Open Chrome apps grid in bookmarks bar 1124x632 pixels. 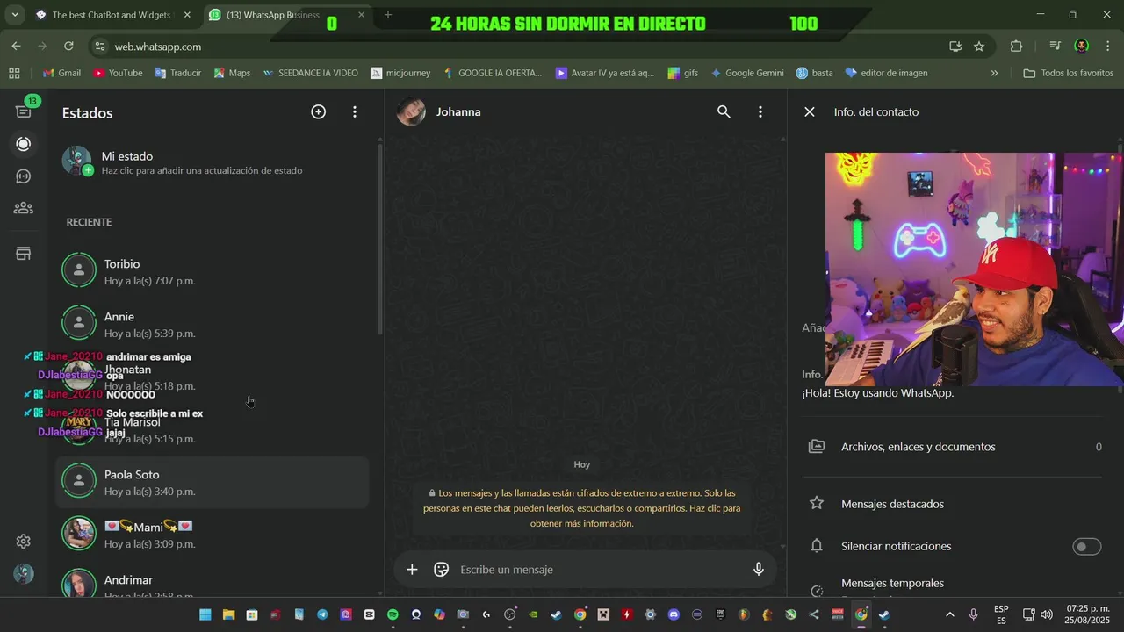14,73
